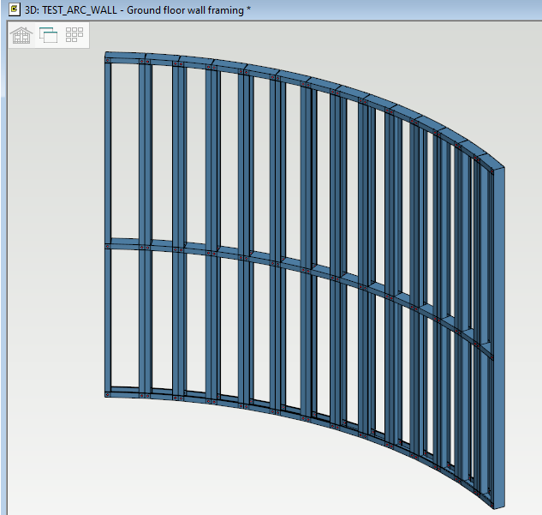Select the leftmost vertical stud of the wall
The height and width of the screenshot is (515, 542).
pos(108,154)
